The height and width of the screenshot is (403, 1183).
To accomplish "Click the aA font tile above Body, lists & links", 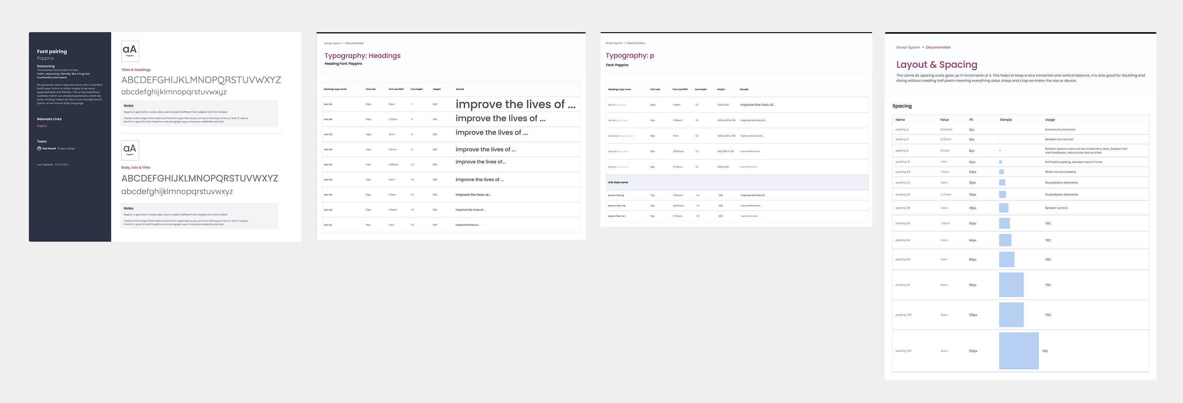I will click(130, 150).
